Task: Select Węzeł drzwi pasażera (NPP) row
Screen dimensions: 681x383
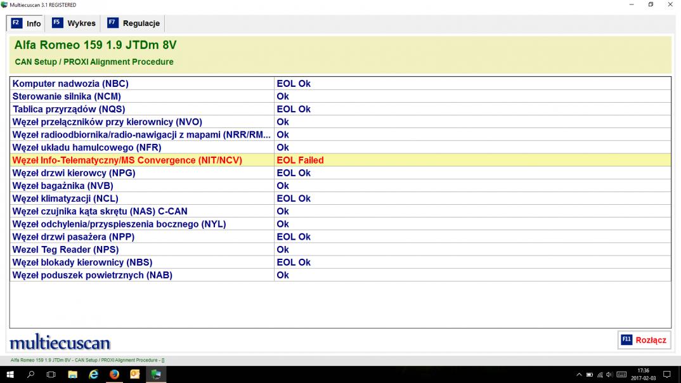Action: tap(340, 237)
